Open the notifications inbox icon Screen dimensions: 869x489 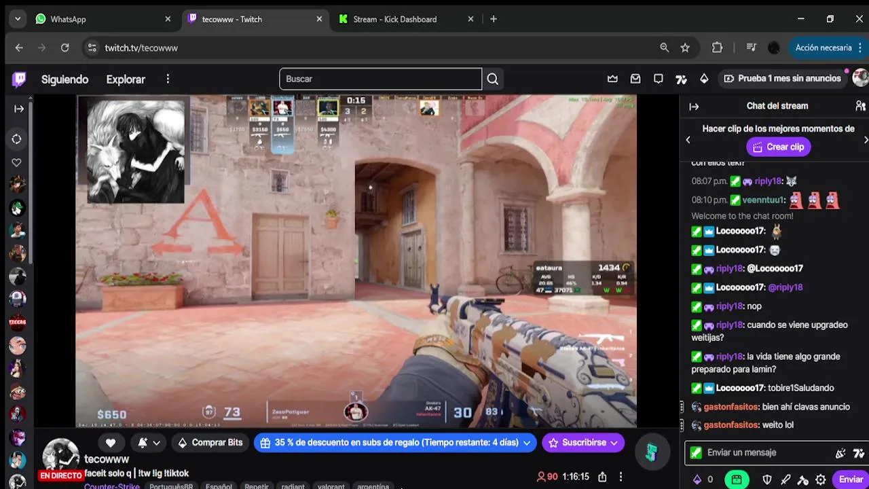tap(635, 79)
